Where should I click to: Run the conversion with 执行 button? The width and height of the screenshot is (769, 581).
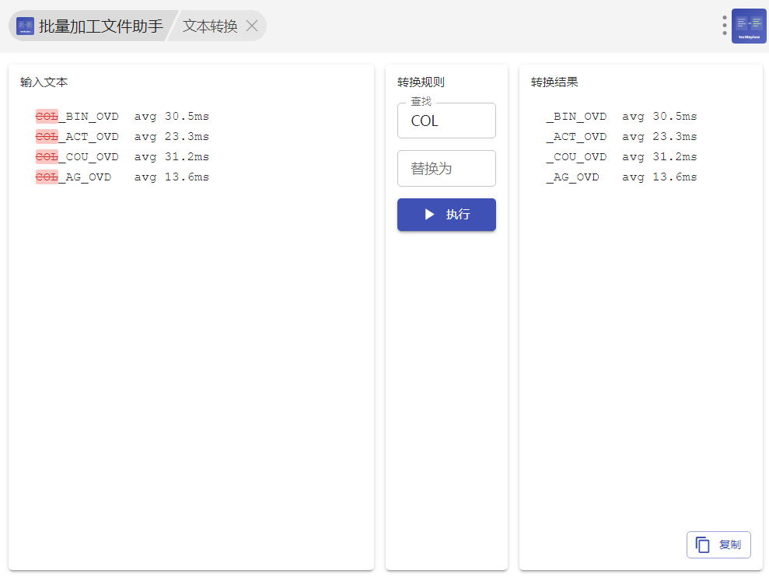446,215
